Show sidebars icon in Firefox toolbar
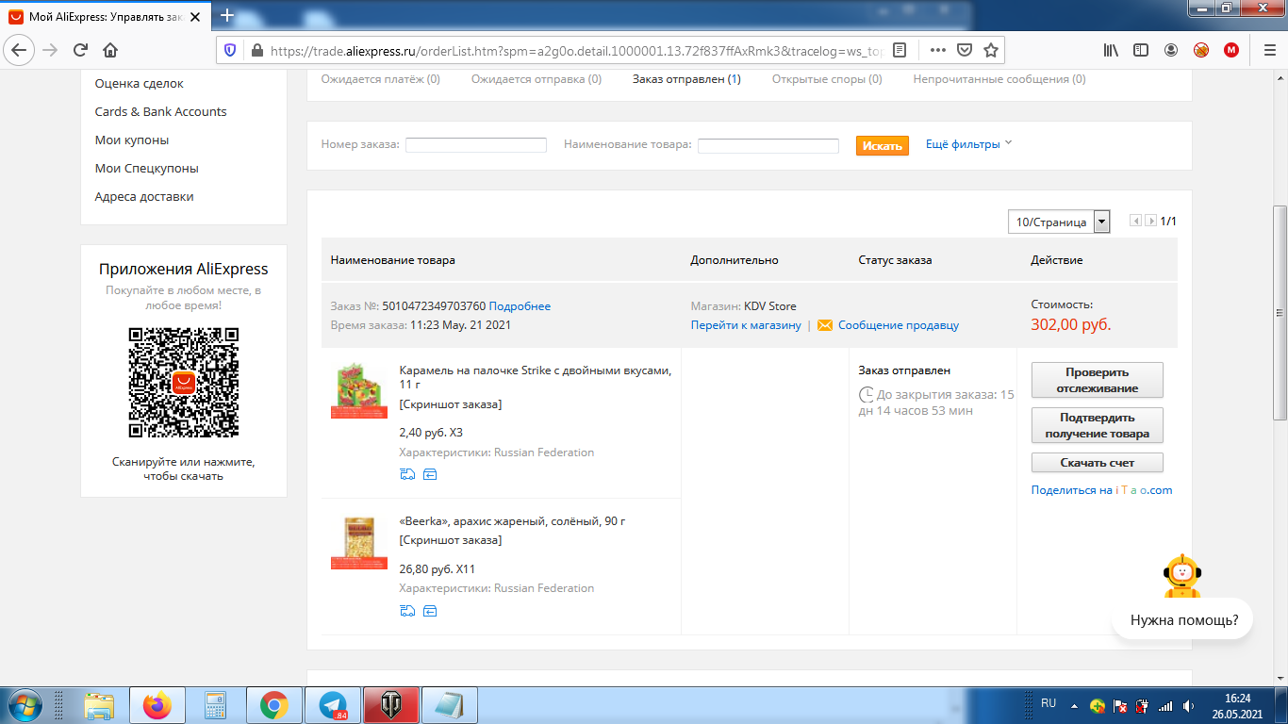 coord(1141,50)
